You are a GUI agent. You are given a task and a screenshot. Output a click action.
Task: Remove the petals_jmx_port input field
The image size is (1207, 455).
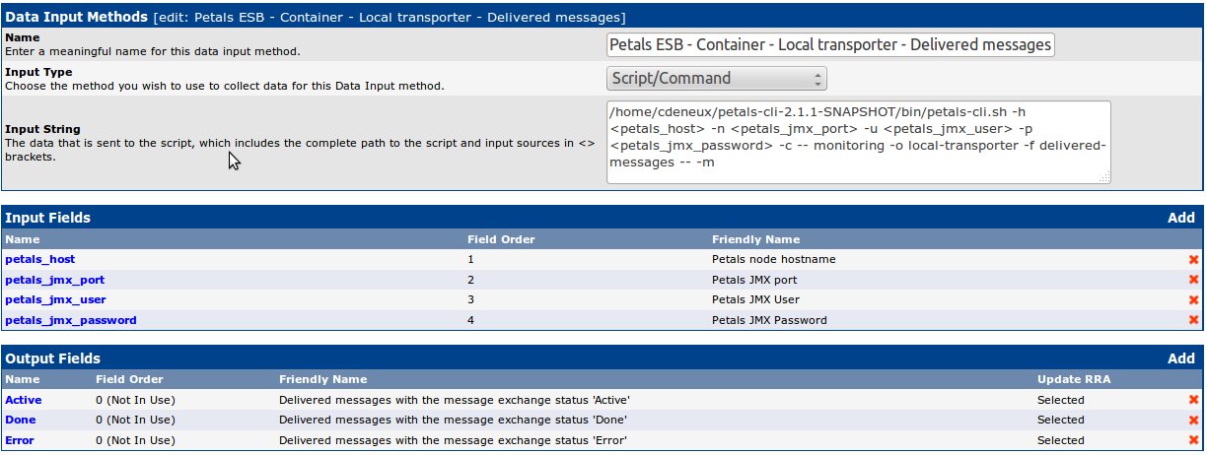(x=1194, y=280)
